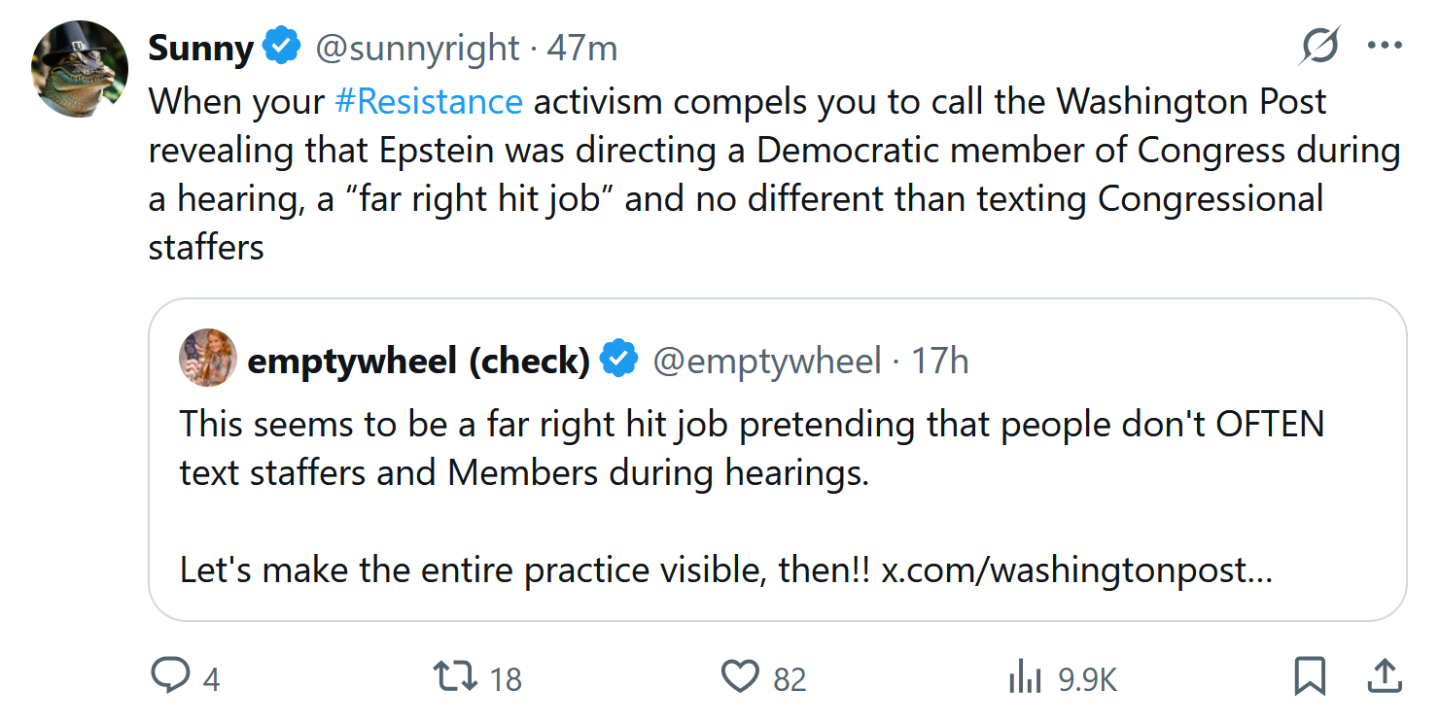The width and height of the screenshot is (1440, 725).
Task: Open Sunny's alligator profile avatar
Action: (80, 69)
